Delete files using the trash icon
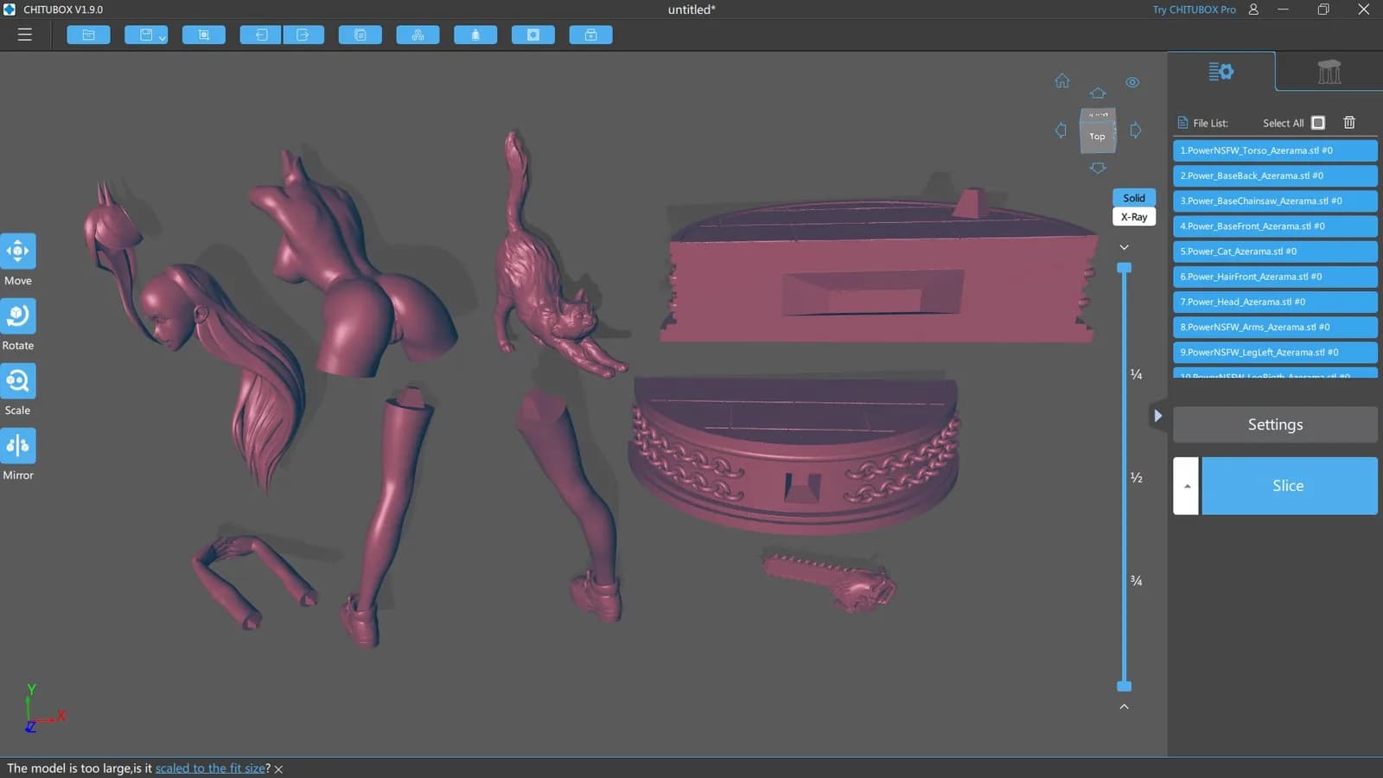 tap(1349, 122)
